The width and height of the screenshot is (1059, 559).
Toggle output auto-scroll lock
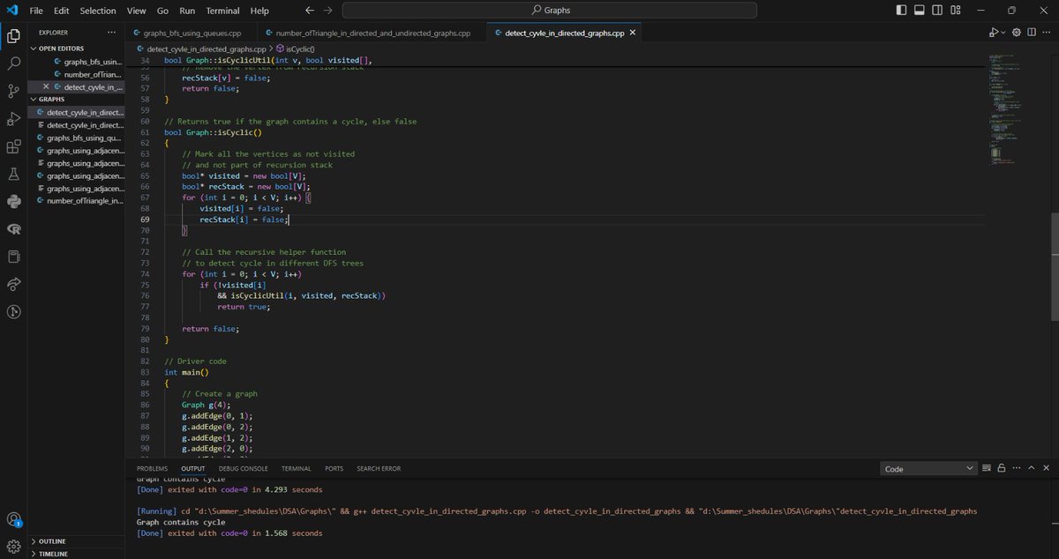tap(1000, 469)
